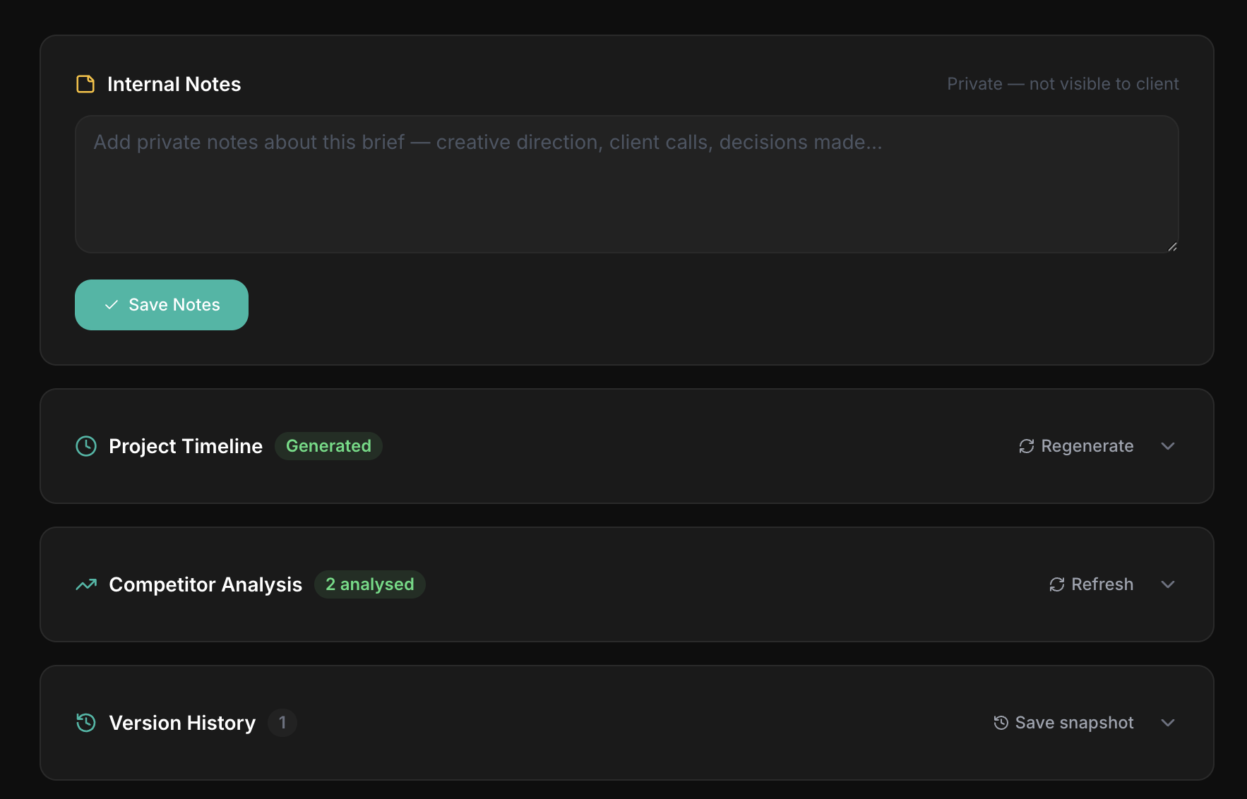The image size is (1247, 799).
Task: Click the trending arrow icon beside Competitor Analysis
Action: [85, 584]
